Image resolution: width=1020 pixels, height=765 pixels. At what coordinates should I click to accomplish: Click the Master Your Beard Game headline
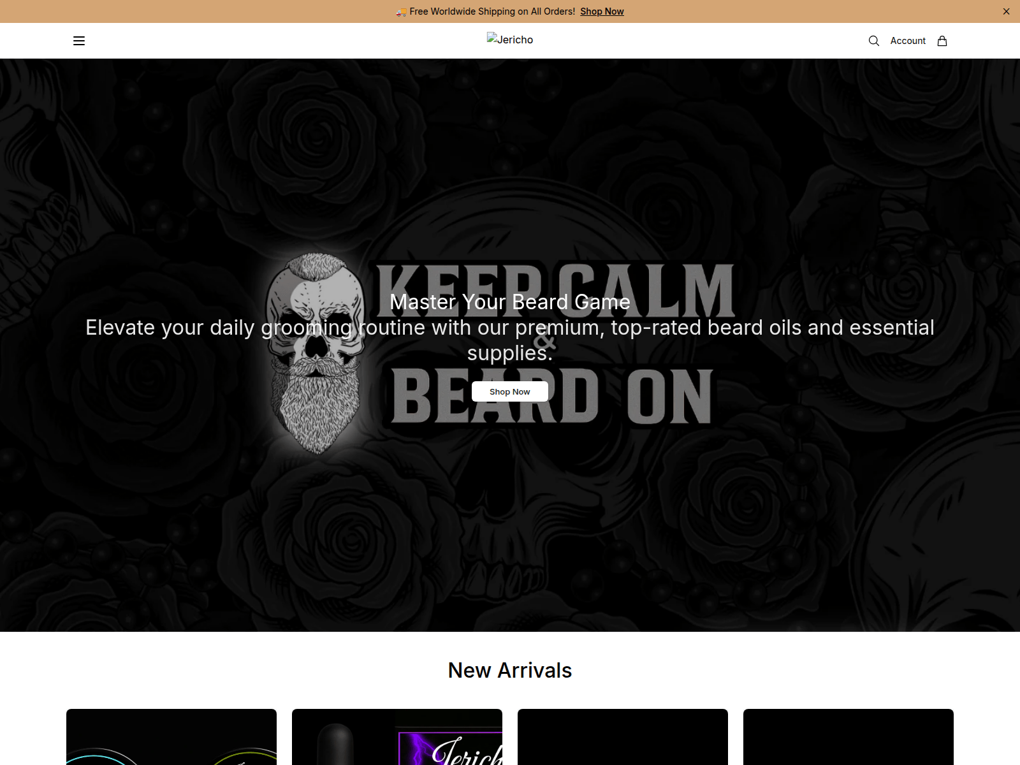(510, 302)
